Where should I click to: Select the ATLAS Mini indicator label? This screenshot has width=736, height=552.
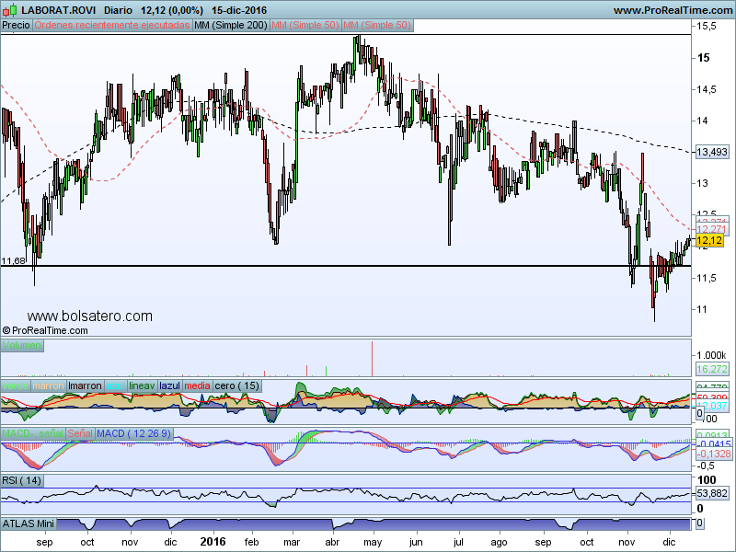click(29, 523)
